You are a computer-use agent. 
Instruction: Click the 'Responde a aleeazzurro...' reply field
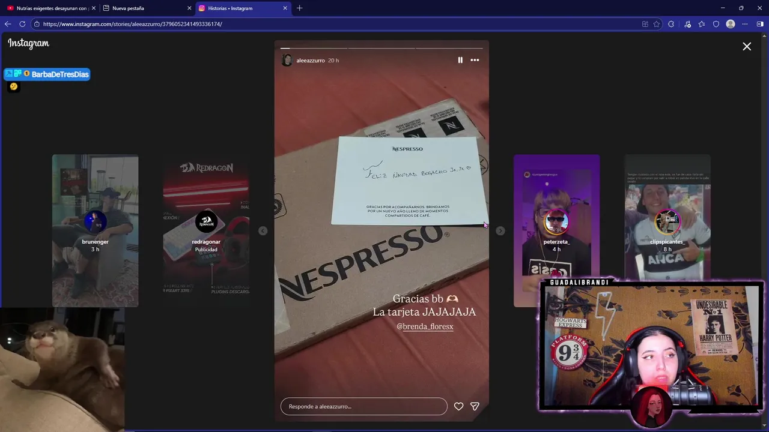click(363, 406)
